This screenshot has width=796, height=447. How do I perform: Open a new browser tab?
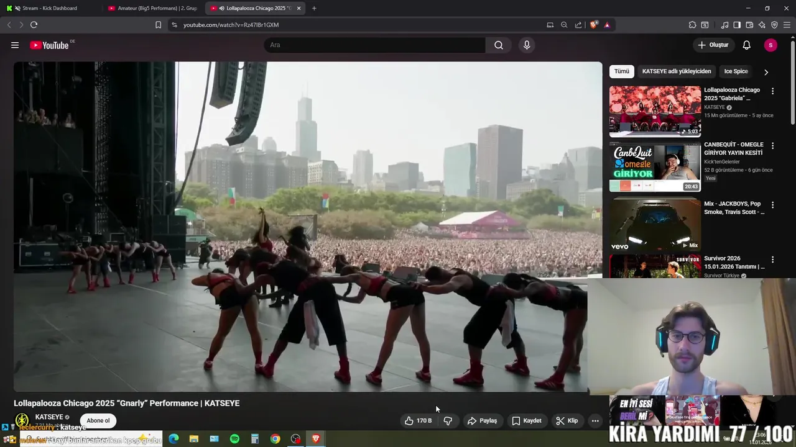click(314, 8)
